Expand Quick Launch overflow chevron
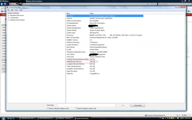 17,118
